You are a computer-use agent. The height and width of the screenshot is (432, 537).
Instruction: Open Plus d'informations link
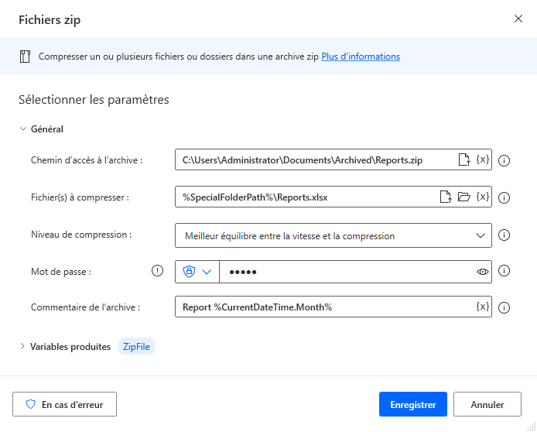coord(361,57)
